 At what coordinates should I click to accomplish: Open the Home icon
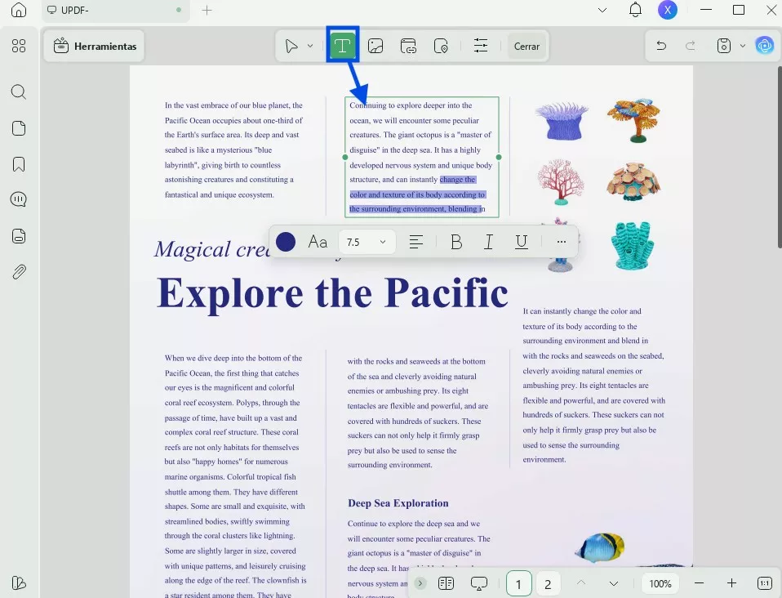(x=19, y=10)
